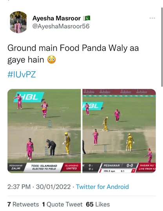Screen dimensions: 163x211
Task: Click the flushed face emoji in tweet
Action: coord(52,59)
